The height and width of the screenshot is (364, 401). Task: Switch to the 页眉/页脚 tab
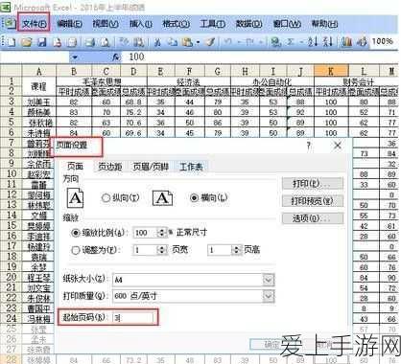click(x=151, y=166)
